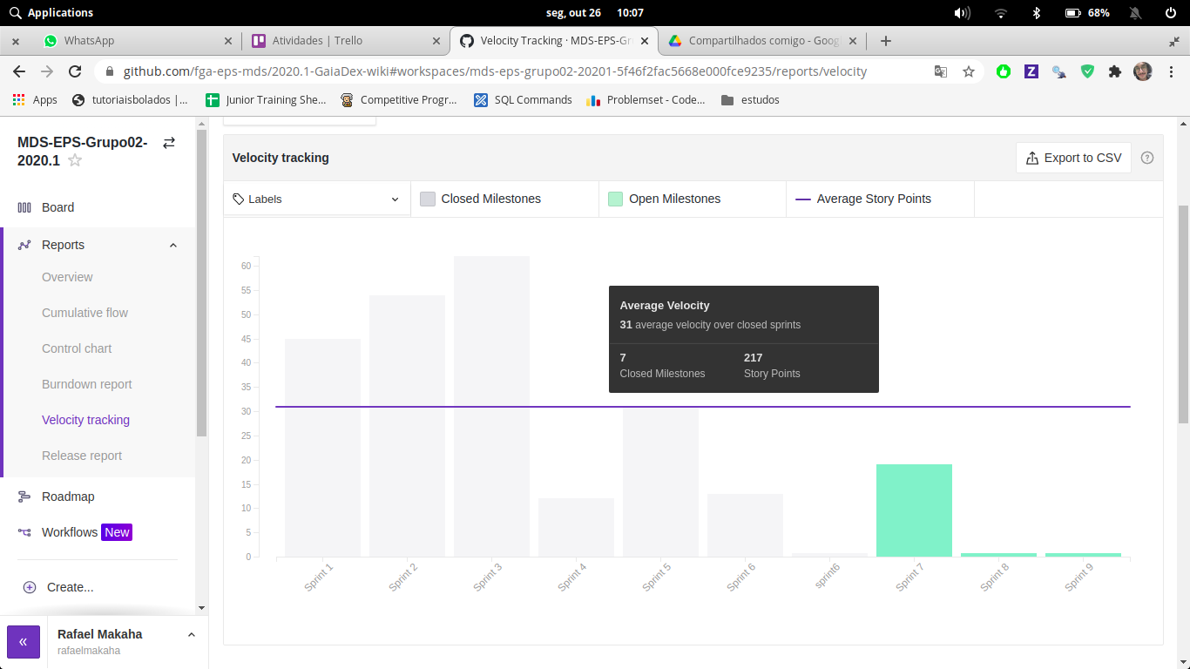Open Cumulative flow report
The height and width of the screenshot is (669, 1190).
[85, 313]
